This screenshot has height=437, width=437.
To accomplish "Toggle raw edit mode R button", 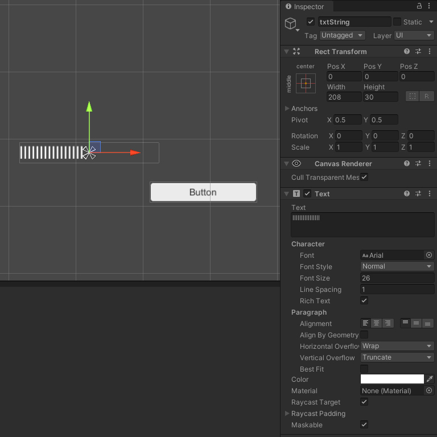I will 426,96.
